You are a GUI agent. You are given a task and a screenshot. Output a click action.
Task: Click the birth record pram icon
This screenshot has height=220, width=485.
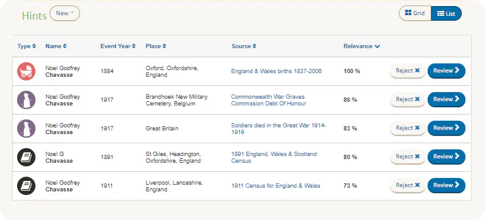click(x=26, y=71)
